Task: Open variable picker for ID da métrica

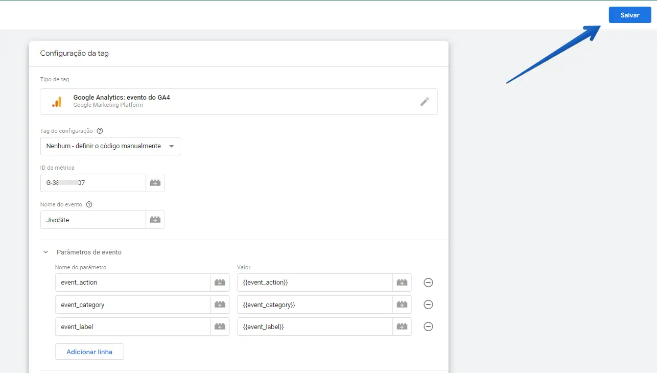Action: pos(155,183)
